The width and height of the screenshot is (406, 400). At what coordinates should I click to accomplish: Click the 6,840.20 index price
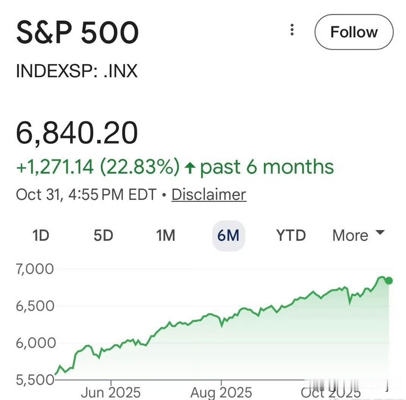coord(77,133)
